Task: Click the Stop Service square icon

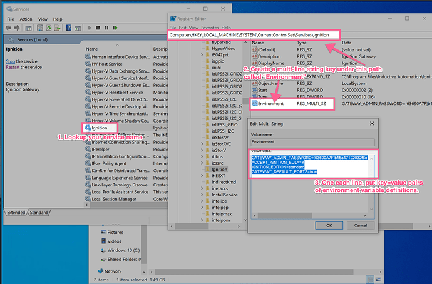Action: (98, 28)
